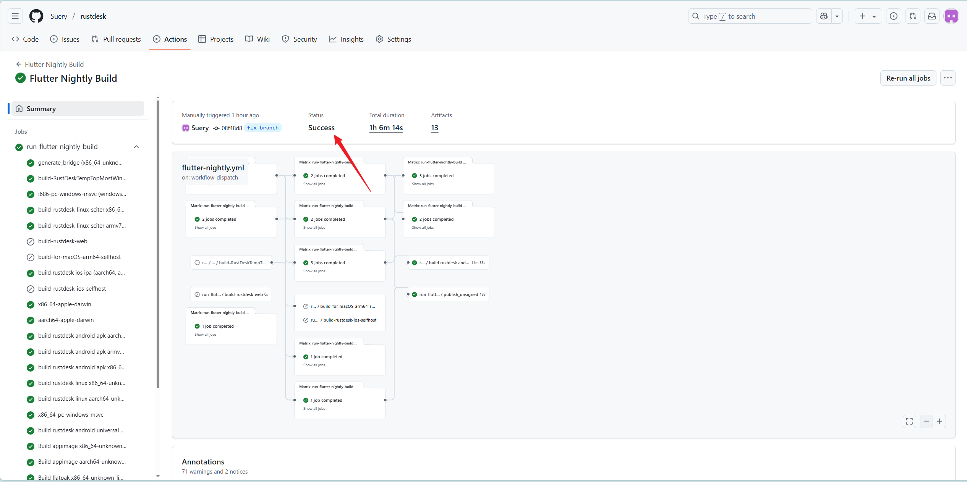Open build rustdesk and... 11m 33s graph node
The height and width of the screenshot is (482, 967).
click(448, 263)
